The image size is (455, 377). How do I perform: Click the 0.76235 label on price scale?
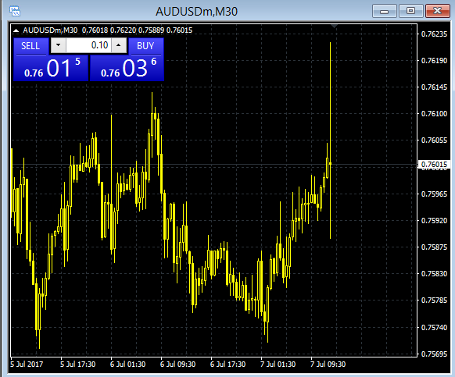434,34
